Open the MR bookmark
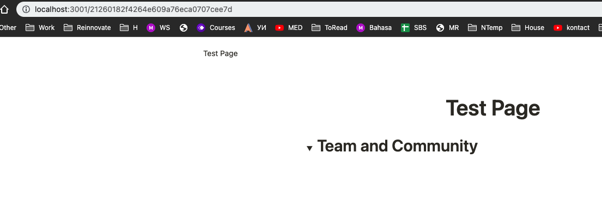 (448, 28)
